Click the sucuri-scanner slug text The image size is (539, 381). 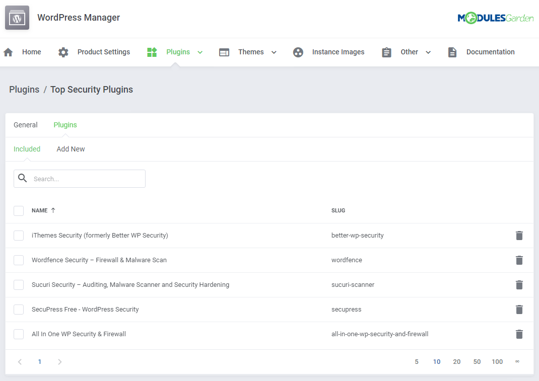pos(353,285)
